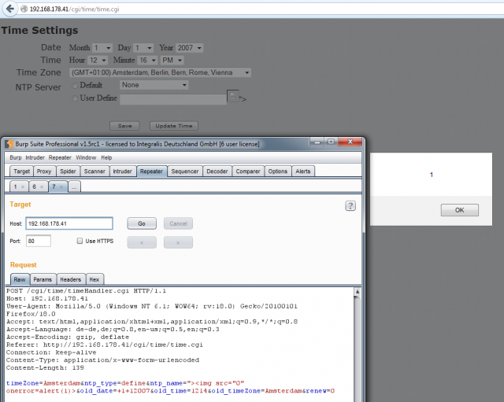
Task: Dismiss the alert with OK
Action: pos(460,210)
